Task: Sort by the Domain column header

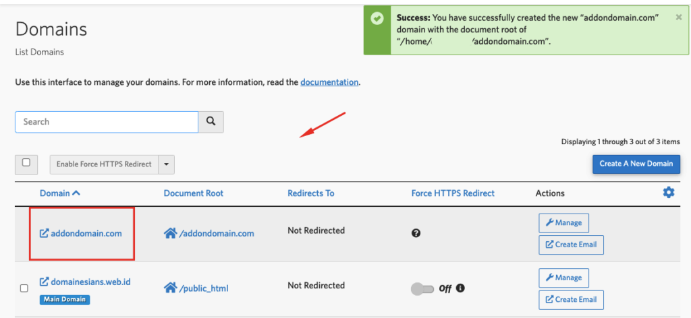Action: [x=60, y=193]
